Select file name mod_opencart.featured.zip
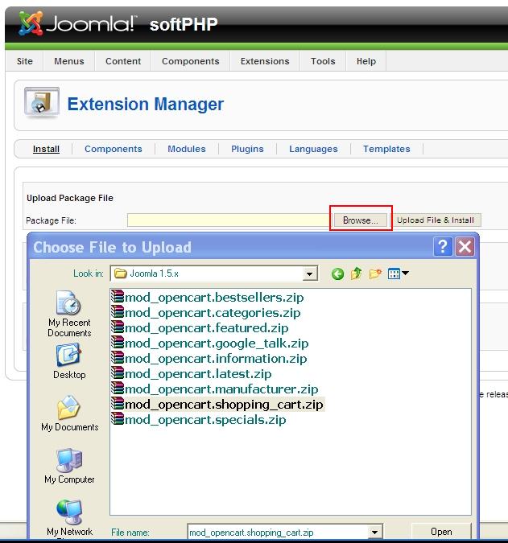The width and height of the screenshot is (508, 543). pos(207,328)
